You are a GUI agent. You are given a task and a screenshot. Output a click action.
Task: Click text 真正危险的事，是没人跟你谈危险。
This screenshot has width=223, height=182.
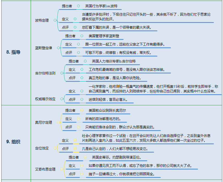tap(115, 78)
